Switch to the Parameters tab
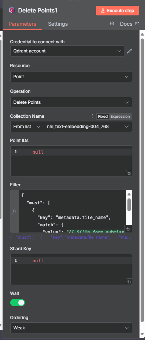 point(22,24)
